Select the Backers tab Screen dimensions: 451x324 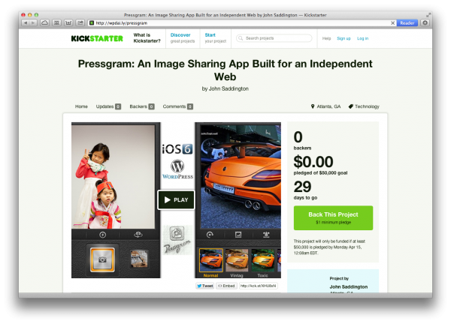coord(142,106)
